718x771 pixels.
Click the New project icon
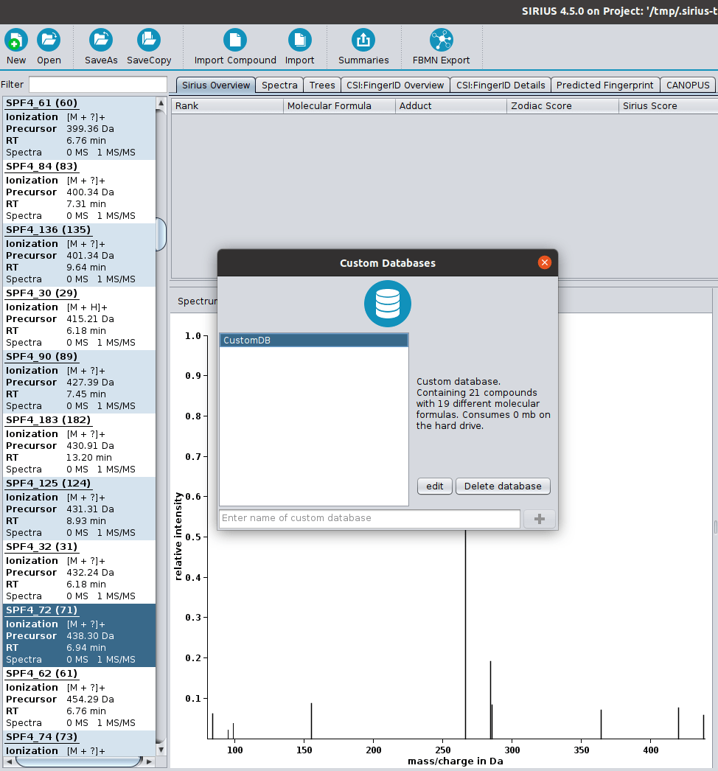[x=16, y=41]
